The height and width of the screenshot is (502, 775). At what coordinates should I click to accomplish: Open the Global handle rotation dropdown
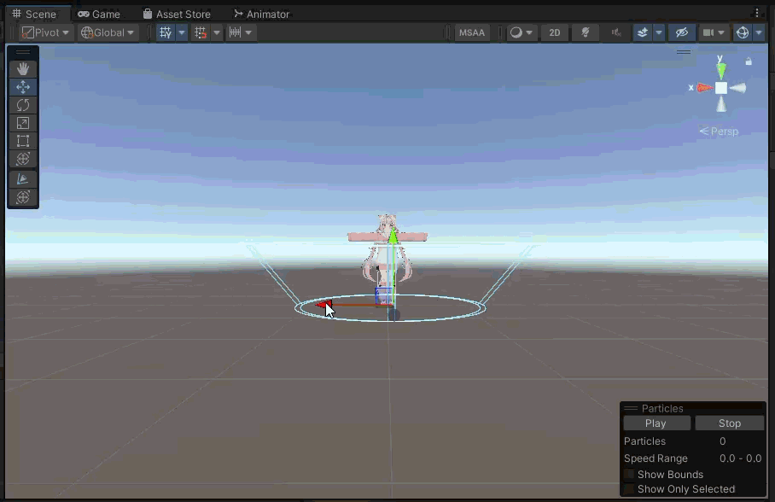(108, 32)
